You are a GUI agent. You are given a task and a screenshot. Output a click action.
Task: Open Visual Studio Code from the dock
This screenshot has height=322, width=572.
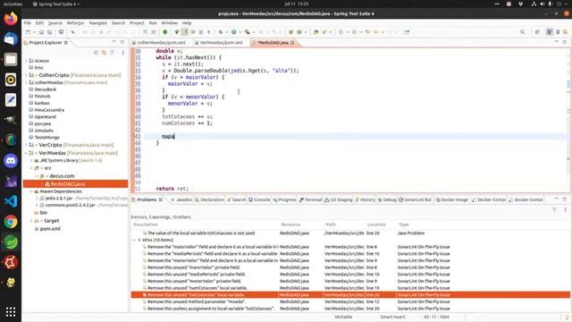coord(11,201)
